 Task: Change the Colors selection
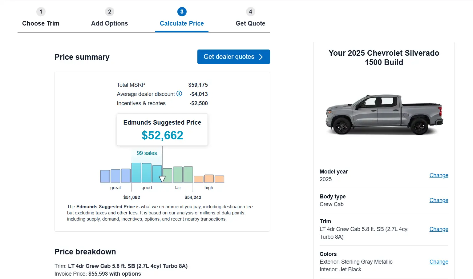(439, 262)
